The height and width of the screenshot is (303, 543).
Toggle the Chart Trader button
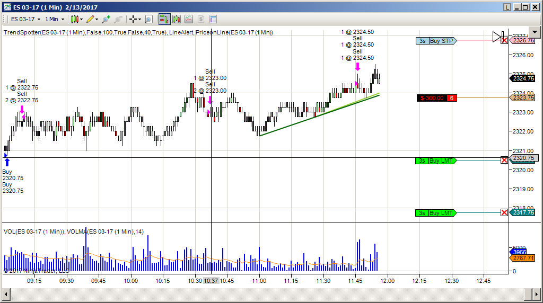coord(164,20)
